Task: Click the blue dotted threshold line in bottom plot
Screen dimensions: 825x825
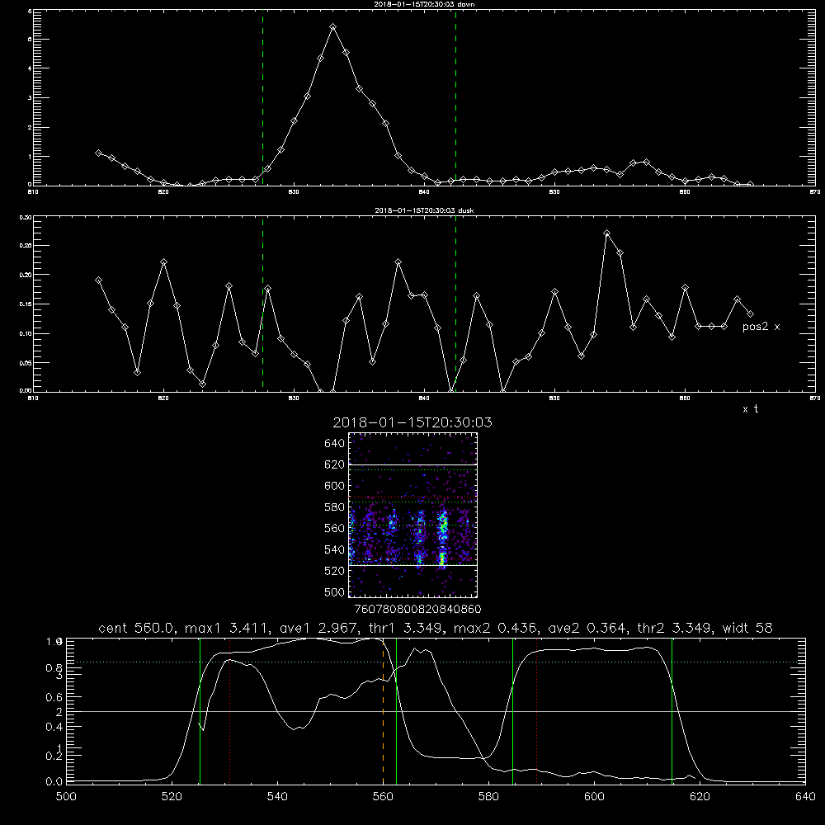Action: [x=436, y=662]
